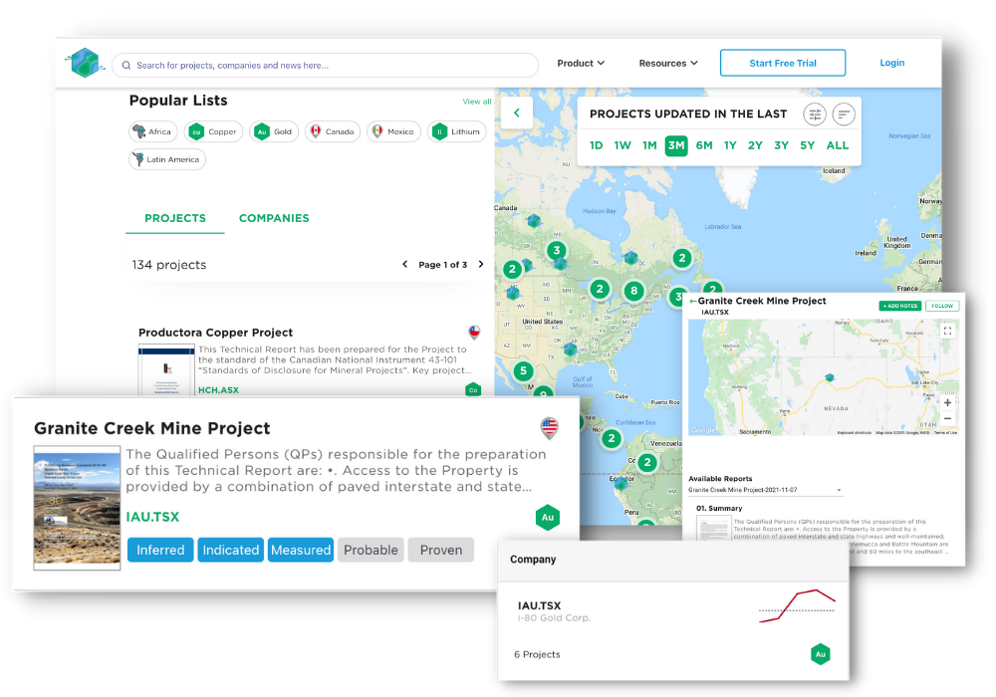Expand the Resources dropdown menu
The image size is (996, 697).
tap(667, 63)
